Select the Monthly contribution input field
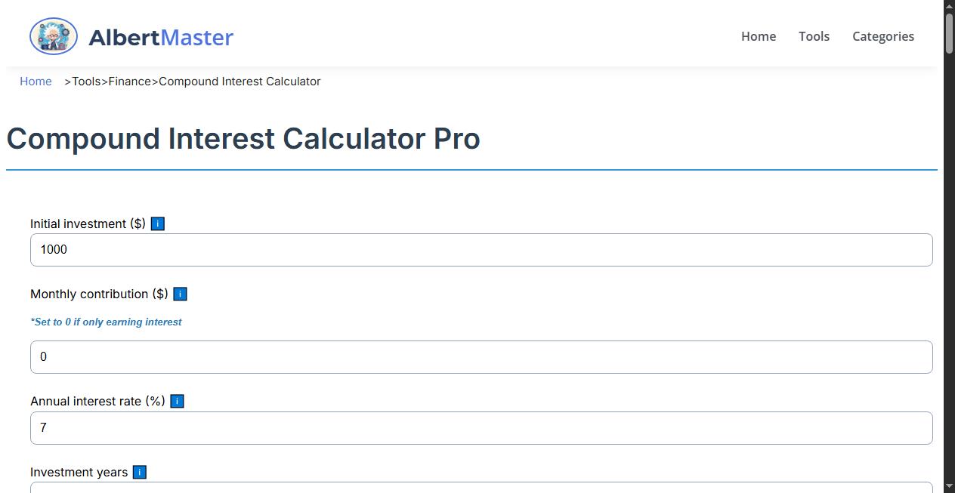Image resolution: width=955 pixels, height=493 pixels. pyautogui.click(x=481, y=356)
